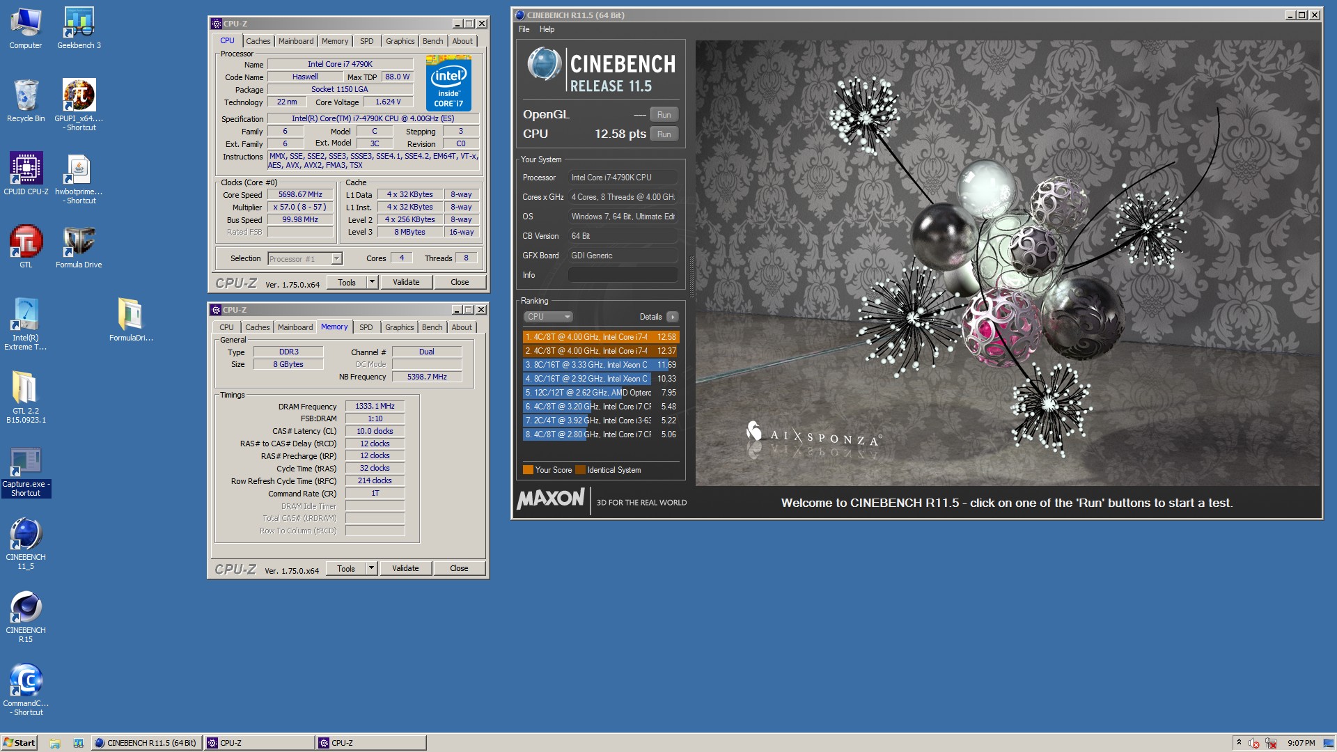The width and height of the screenshot is (1337, 752).
Task: Click the Identical System brown legend swatch
Action: [580, 470]
